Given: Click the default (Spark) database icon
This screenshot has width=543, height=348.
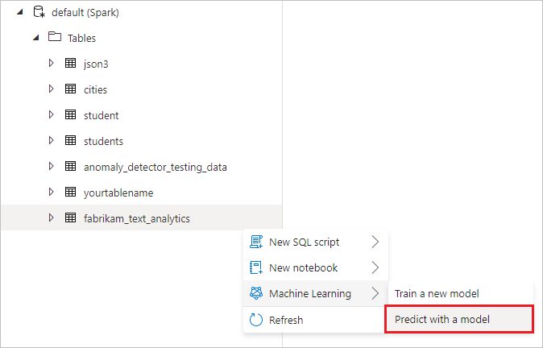Looking at the screenshot, I should [38, 12].
